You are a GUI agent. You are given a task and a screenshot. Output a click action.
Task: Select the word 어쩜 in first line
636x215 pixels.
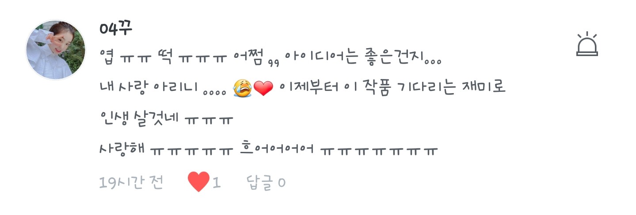tap(248, 58)
